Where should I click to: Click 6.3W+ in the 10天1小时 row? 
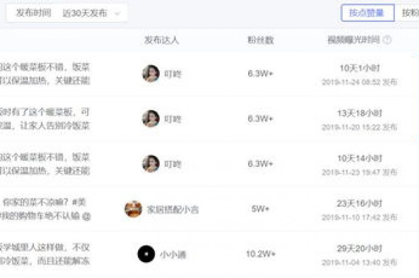coord(260,73)
